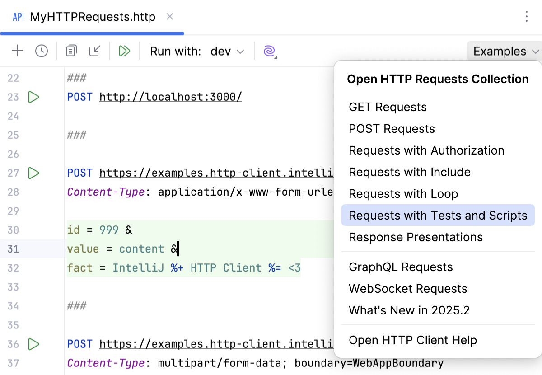This screenshot has height=375, width=542.
Task: Open the editor options kebab menu
Action: click(x=527, y=16)
